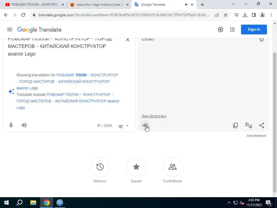The width and height of the screenshot is (277, 208).
Task: Click the translate.google.com address bar
Action: click(x=124, y=15)
